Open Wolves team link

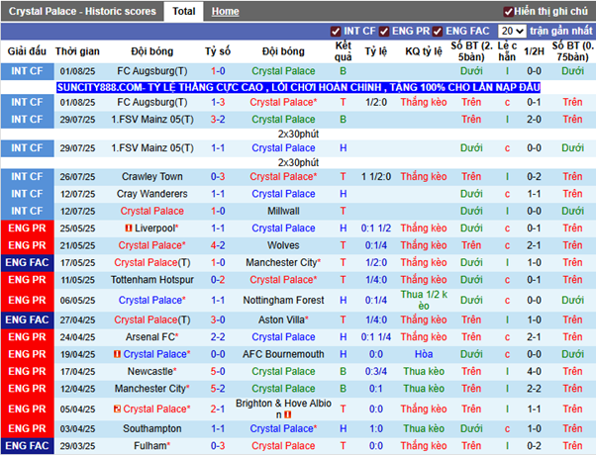click(283, 245)
